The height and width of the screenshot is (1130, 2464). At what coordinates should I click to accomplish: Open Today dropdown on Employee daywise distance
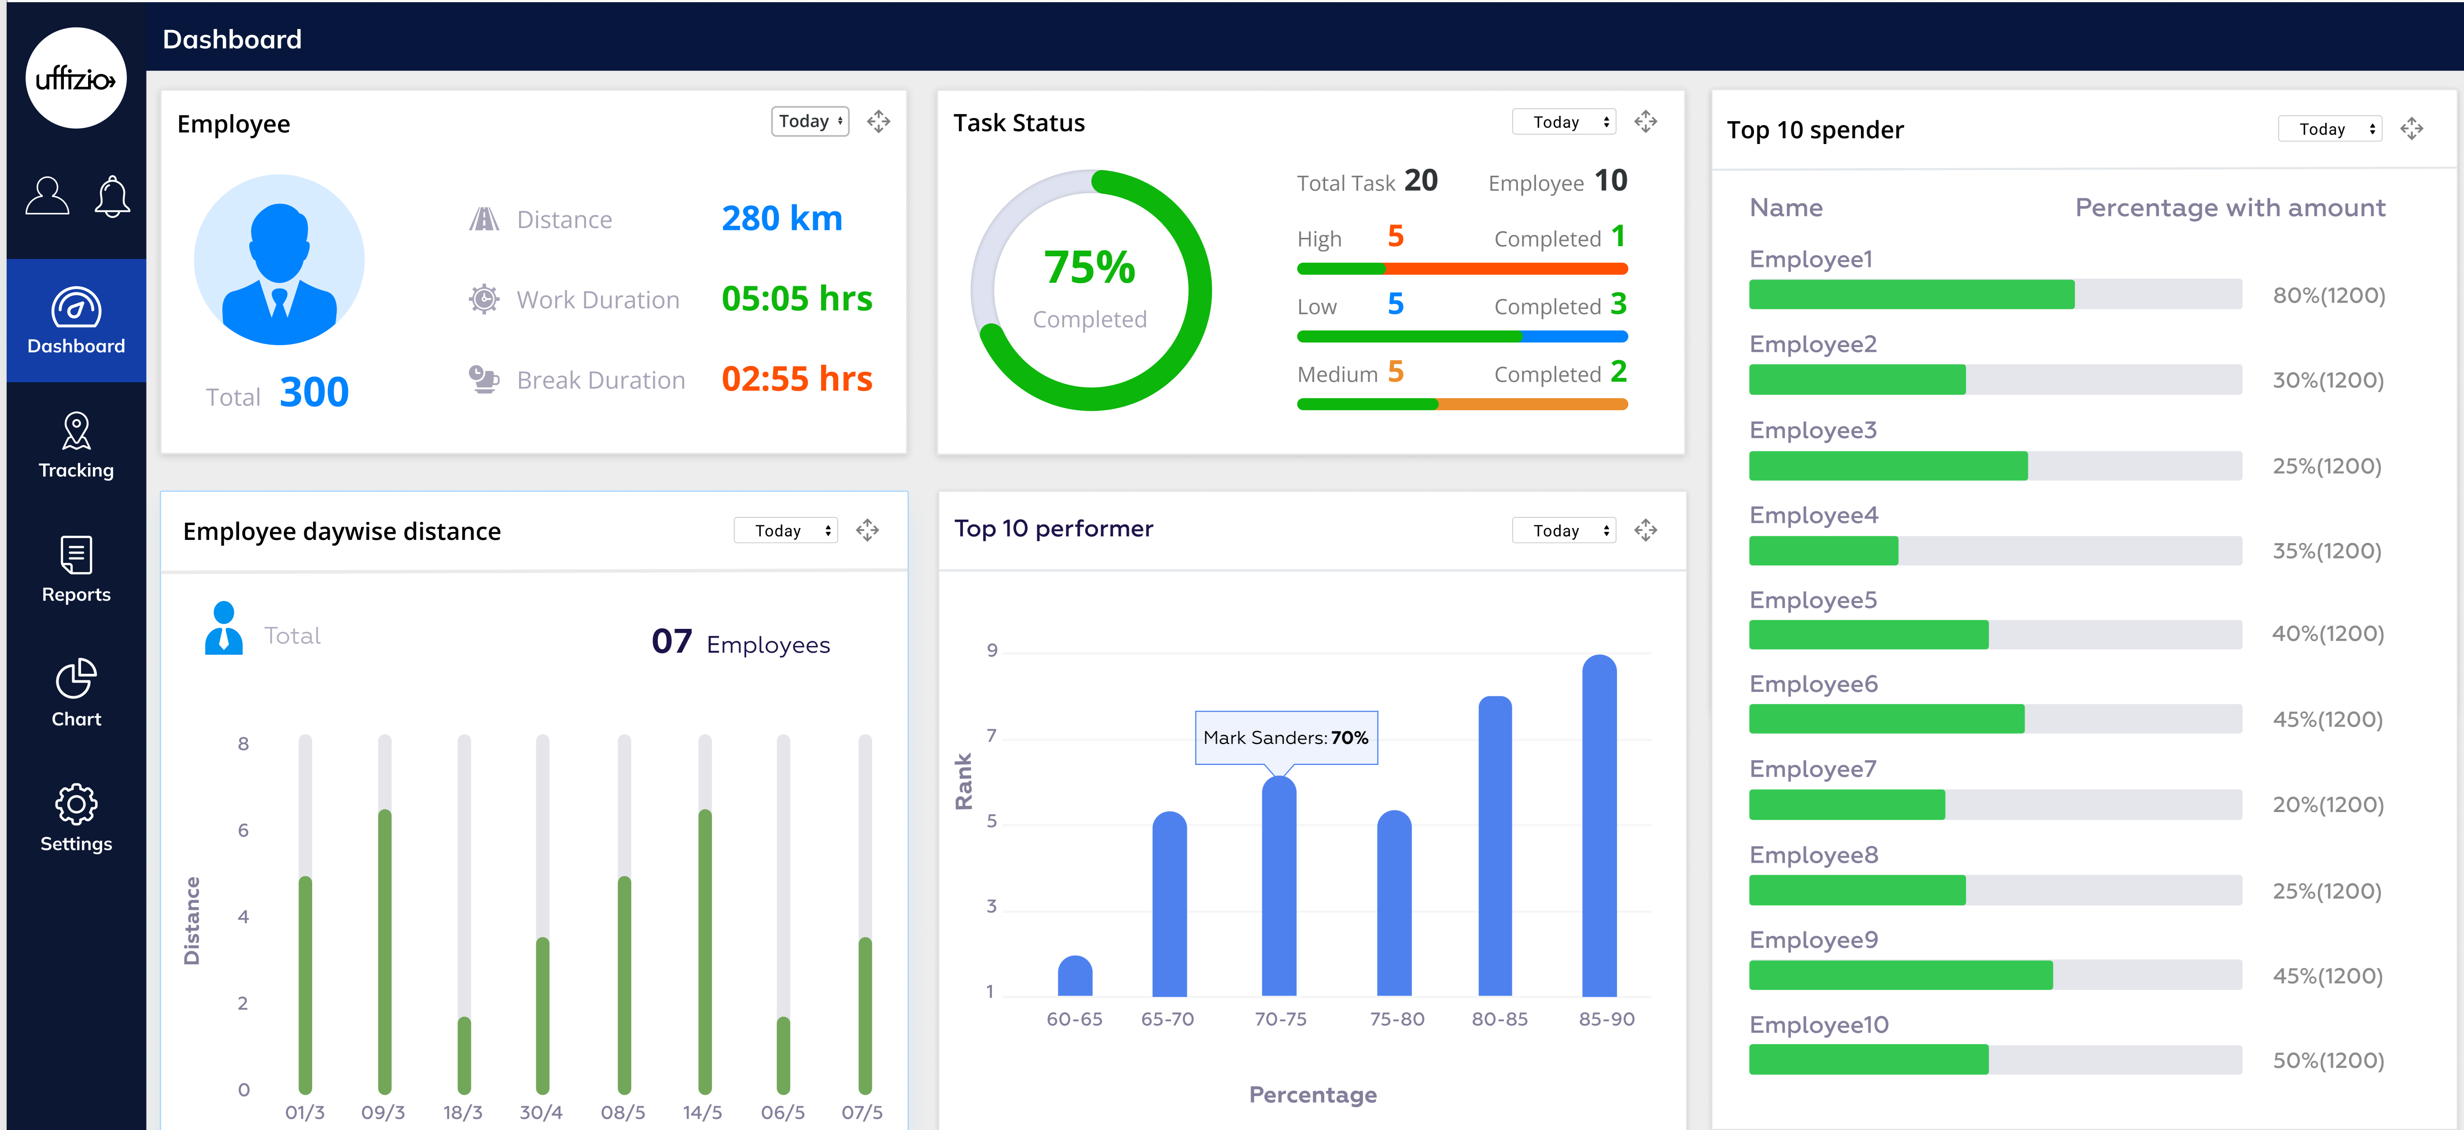(x=785, y=530)
